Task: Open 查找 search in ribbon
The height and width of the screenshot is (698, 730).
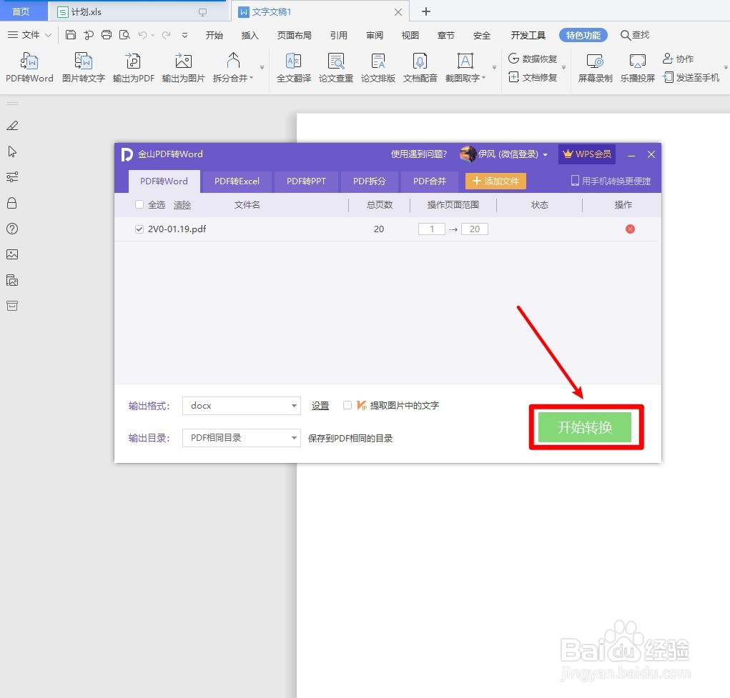Action: [x=635, y=35]
